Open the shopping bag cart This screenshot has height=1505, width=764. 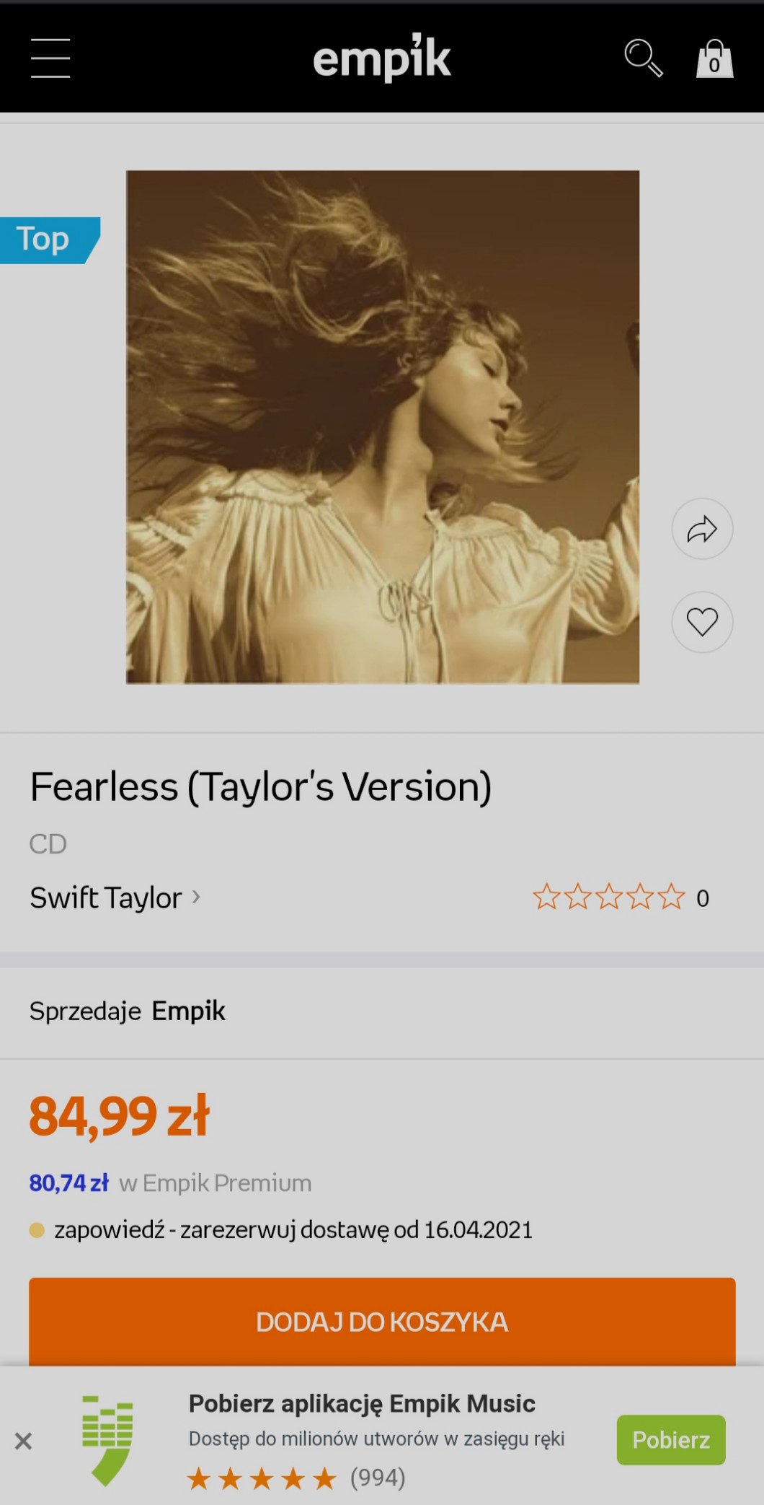tap(714, 59)
